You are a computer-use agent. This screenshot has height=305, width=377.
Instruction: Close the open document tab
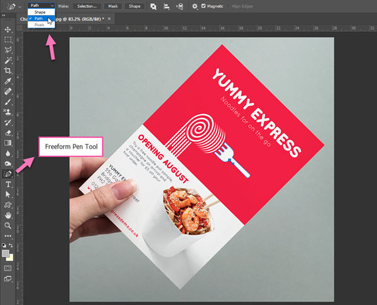(109, 19)
